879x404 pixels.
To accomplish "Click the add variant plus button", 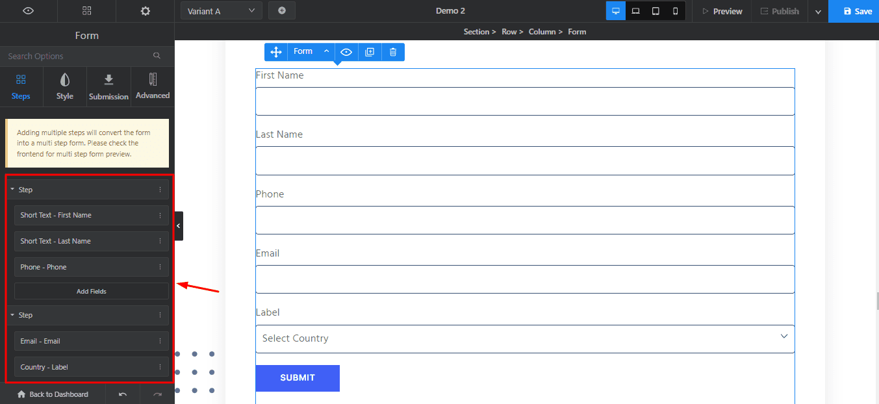I will (281, 11).
